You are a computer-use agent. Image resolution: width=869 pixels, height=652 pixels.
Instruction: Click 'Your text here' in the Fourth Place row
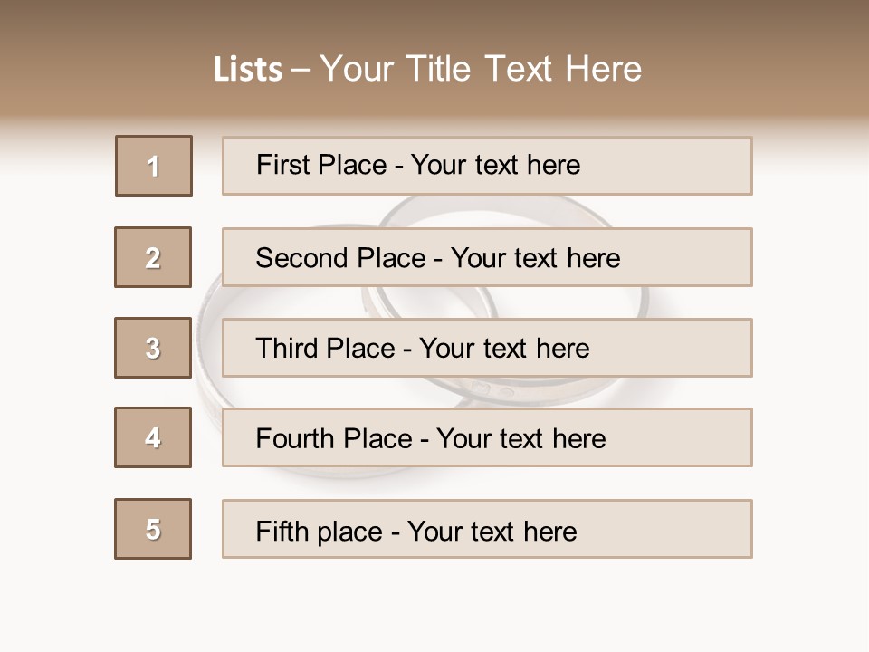520,439
